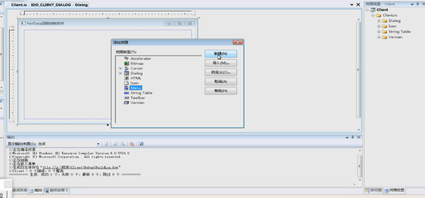Screen dimensions: 425x198
Task: Expand the Version folder in resource view
Action: 379,37
